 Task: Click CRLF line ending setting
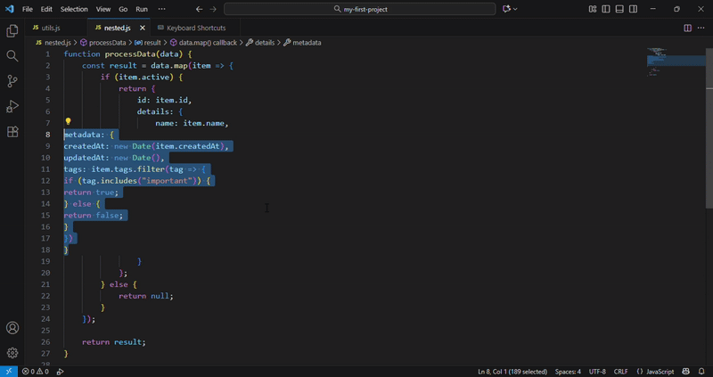(x=620, y=372)
